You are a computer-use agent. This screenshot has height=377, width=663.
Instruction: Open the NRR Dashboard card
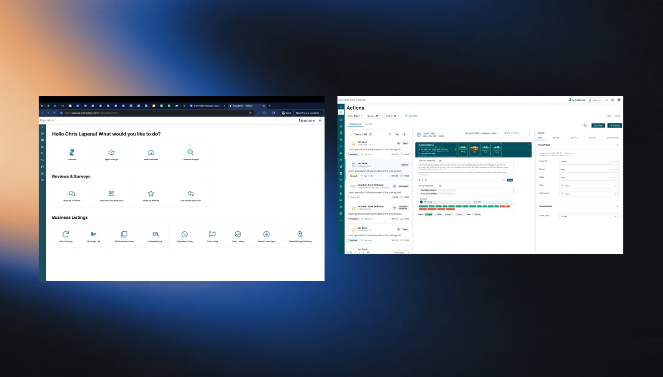tap(151, 154)
